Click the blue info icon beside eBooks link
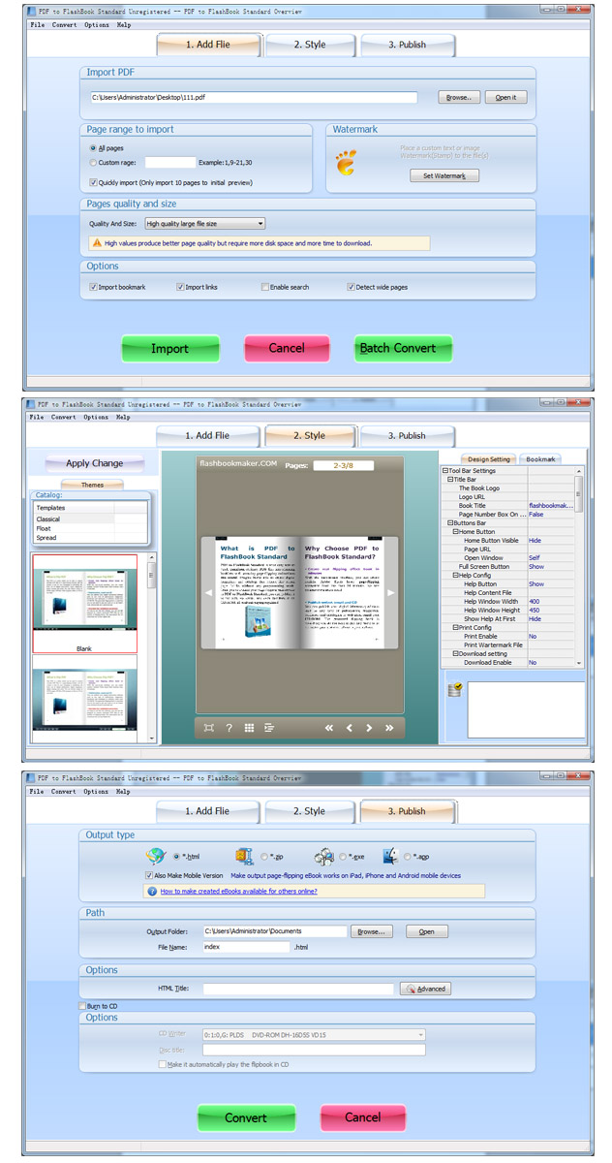The image size is (612, 1163). (152, 891)
